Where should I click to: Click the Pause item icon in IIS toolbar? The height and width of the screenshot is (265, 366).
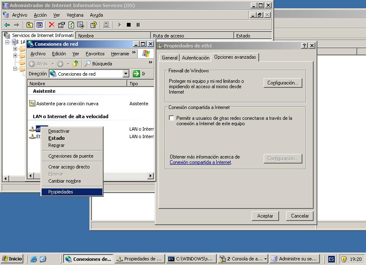138,25
